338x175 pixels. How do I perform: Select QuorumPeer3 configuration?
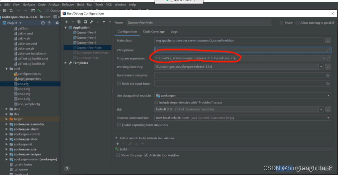point(86,43)
